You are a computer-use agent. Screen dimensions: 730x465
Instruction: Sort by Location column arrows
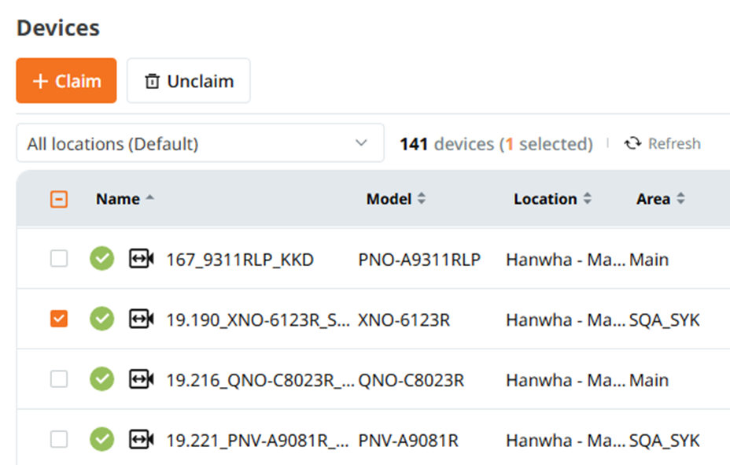588,199
